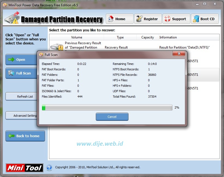Open the Support section
This screenshot has width=224, height=177.
(176, 19)
